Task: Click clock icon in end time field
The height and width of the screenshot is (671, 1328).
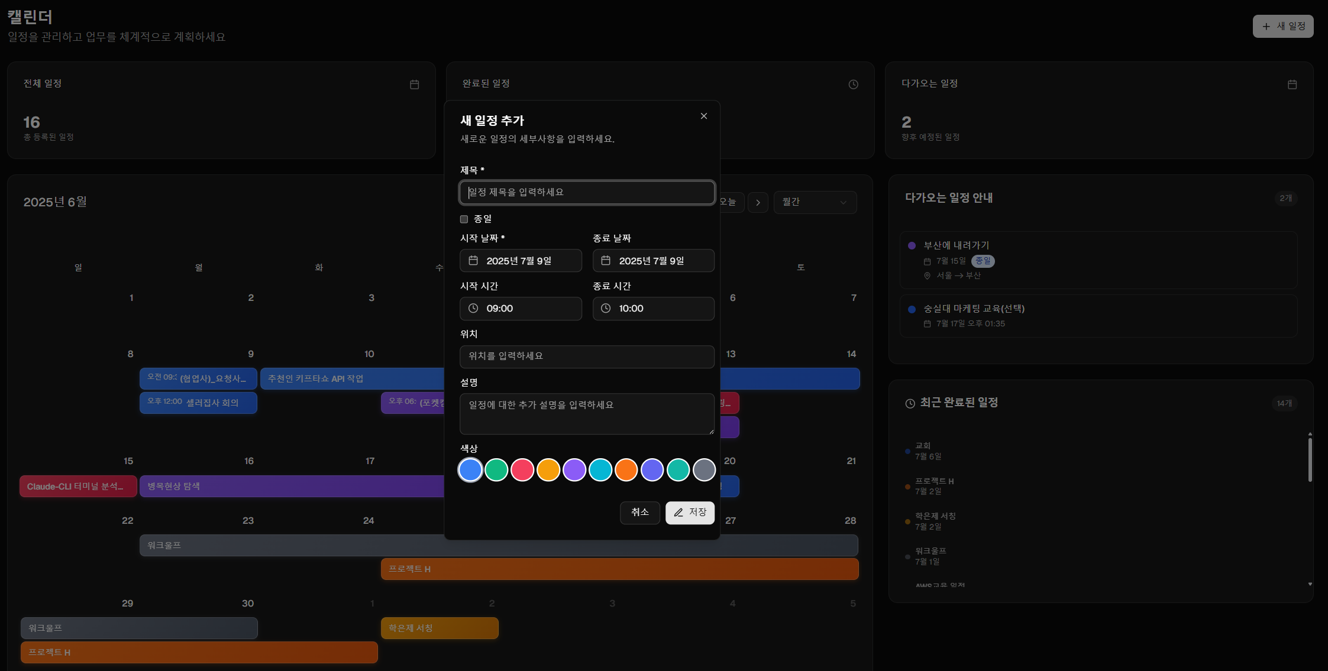Action: pyautogui.click(x=606, y=309)
